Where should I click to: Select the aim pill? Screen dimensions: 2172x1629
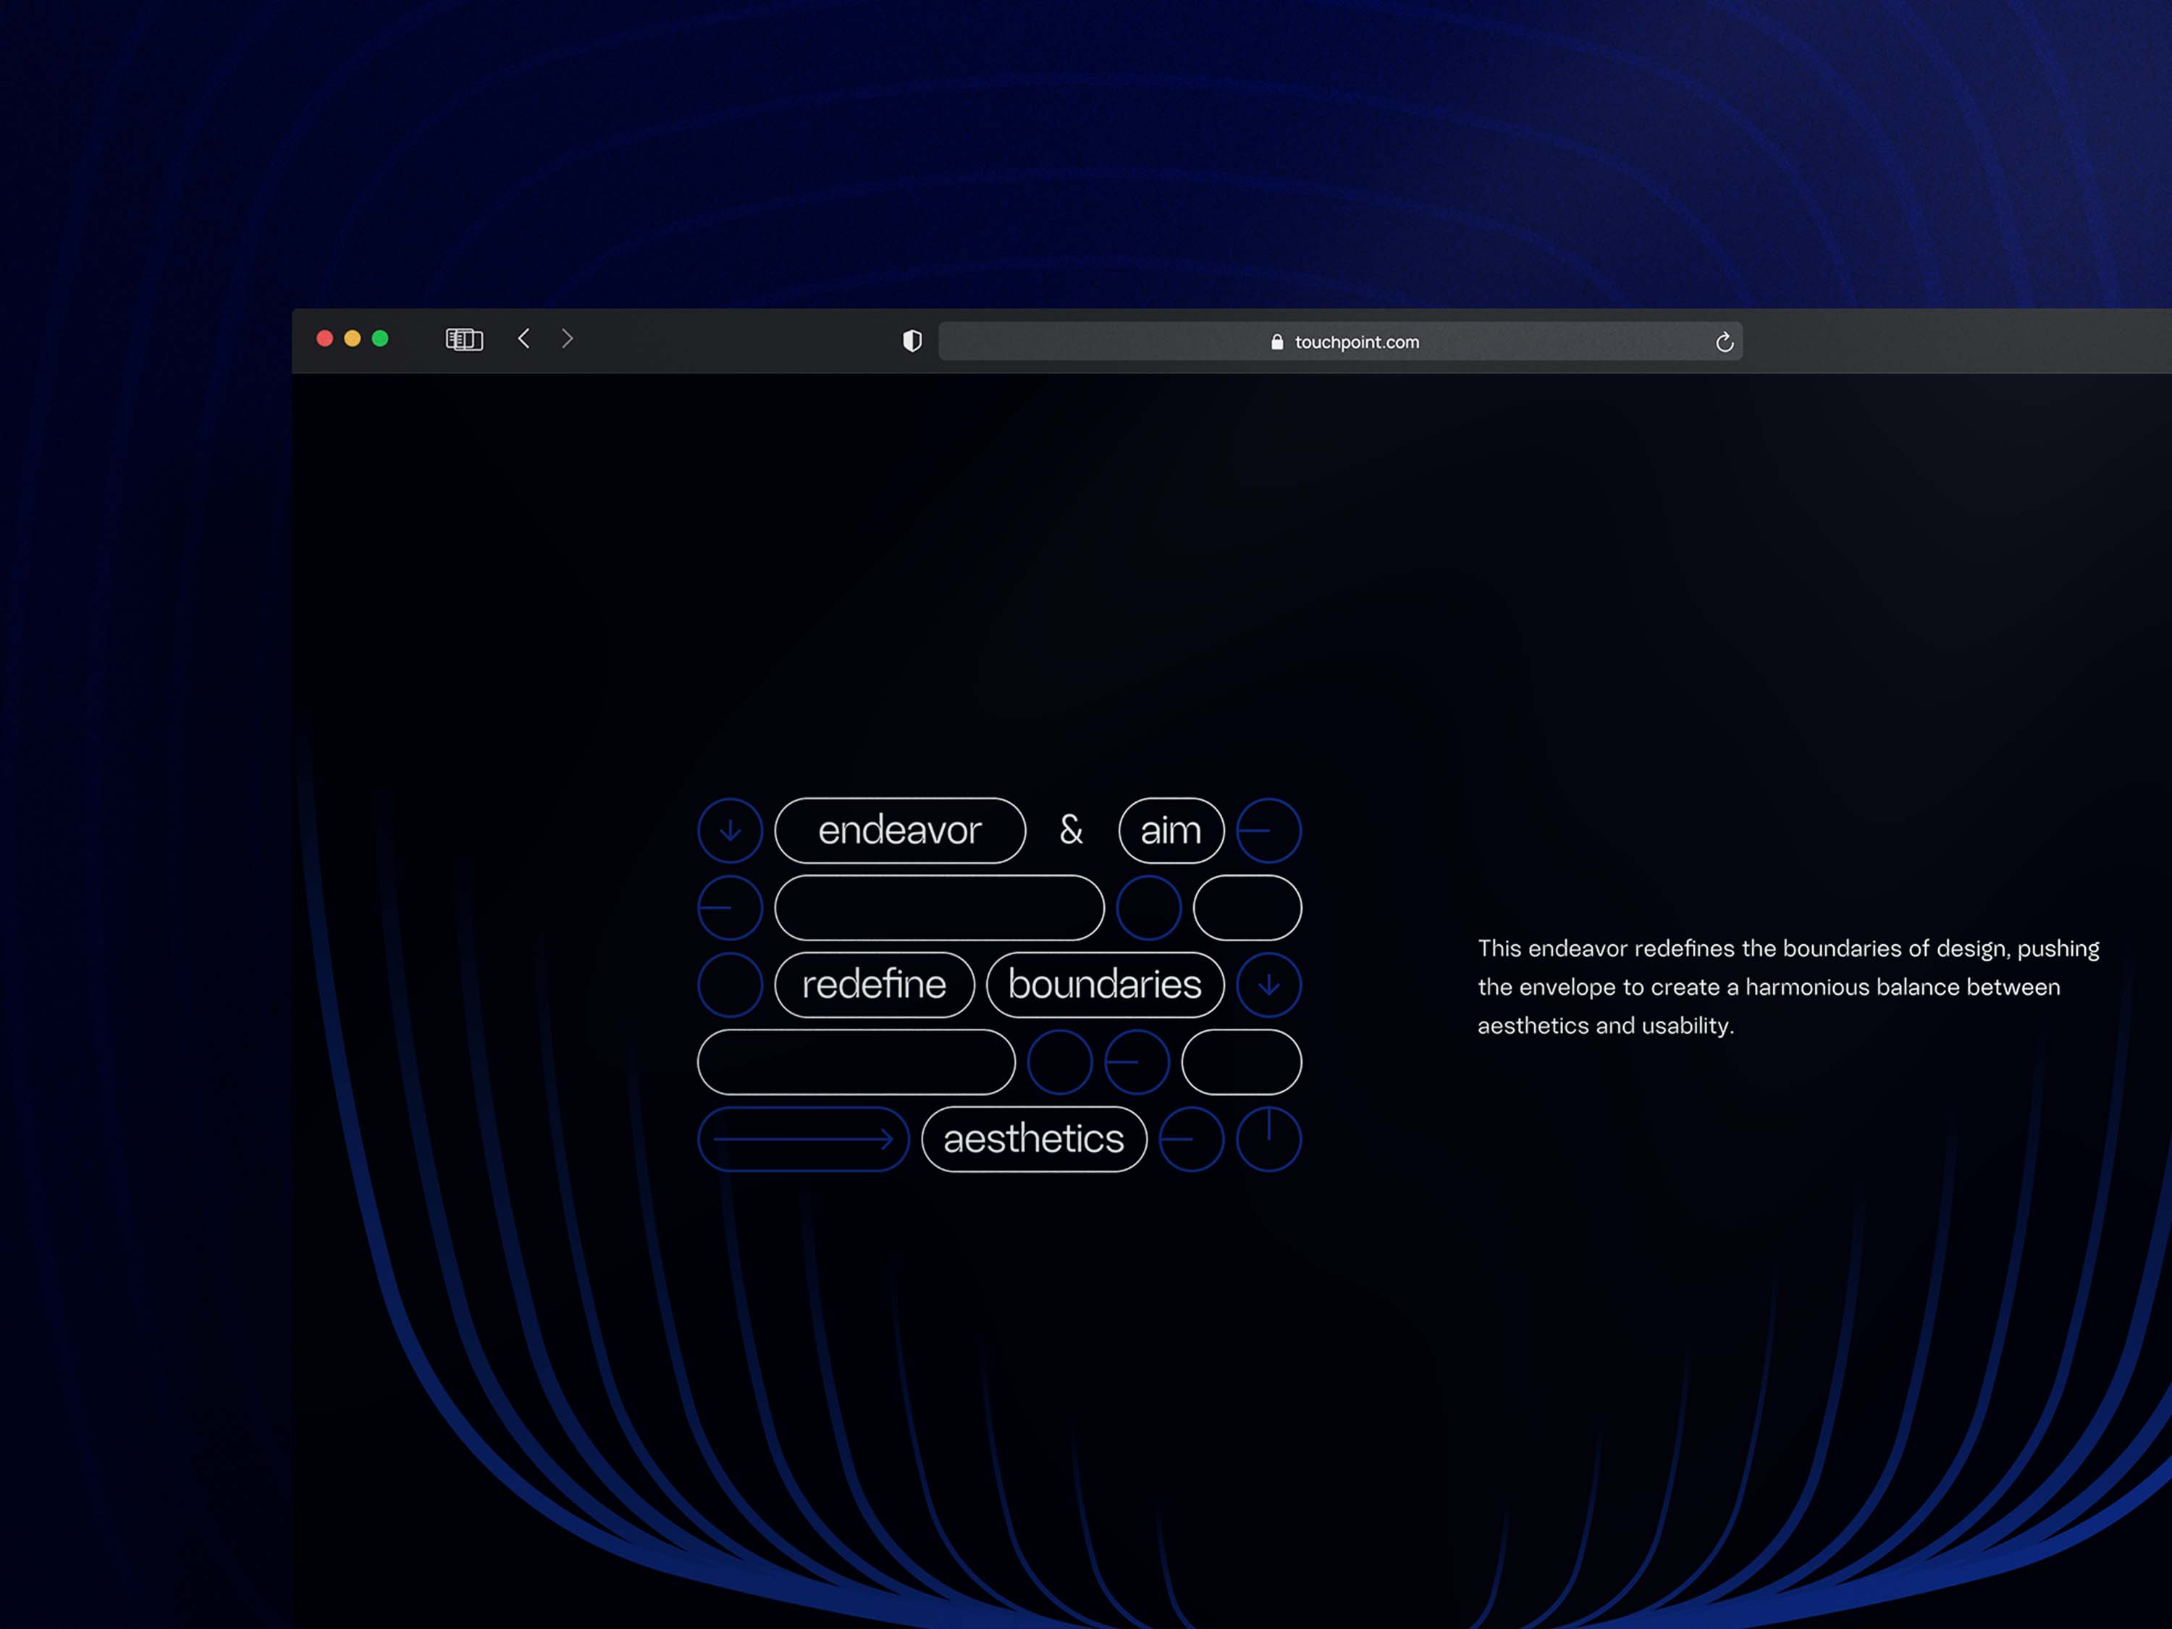coord(1171,830)
